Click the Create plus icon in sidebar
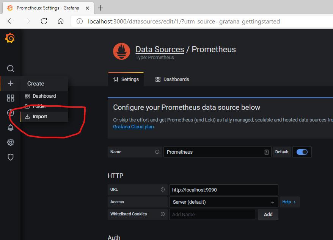 click(10, 83)
